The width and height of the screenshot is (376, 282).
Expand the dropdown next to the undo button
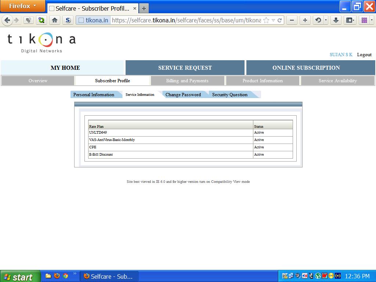tap(326, 20)
